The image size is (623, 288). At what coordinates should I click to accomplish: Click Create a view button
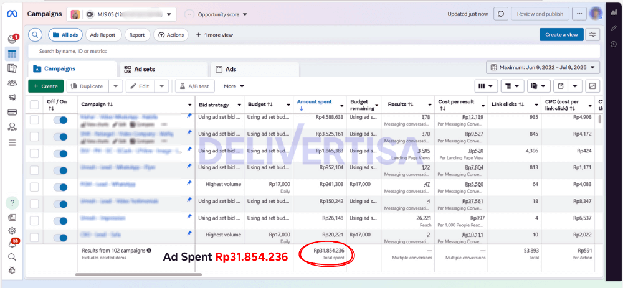coord(561,34)
